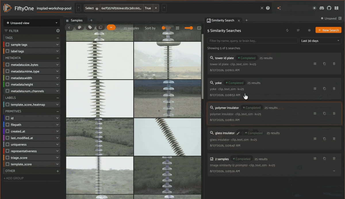The image size is (345, 199).
Task: Rename the glass insulator search with pencil
Action: [238, 133]
